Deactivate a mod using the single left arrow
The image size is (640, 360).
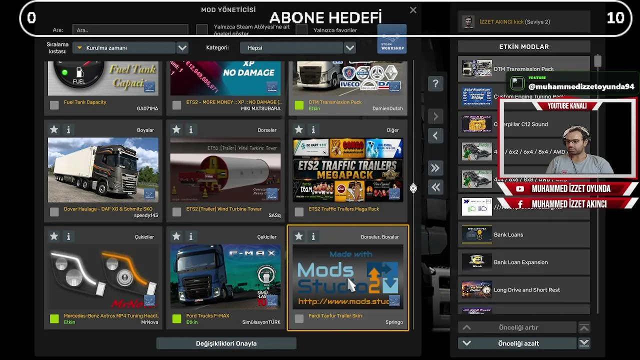coord(435,136)
